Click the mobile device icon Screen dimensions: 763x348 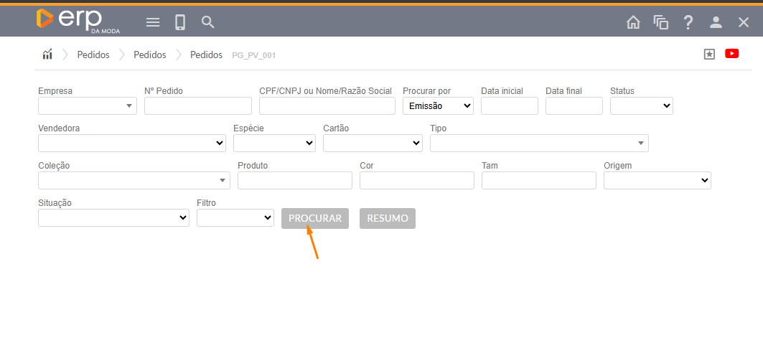[180, 22]
